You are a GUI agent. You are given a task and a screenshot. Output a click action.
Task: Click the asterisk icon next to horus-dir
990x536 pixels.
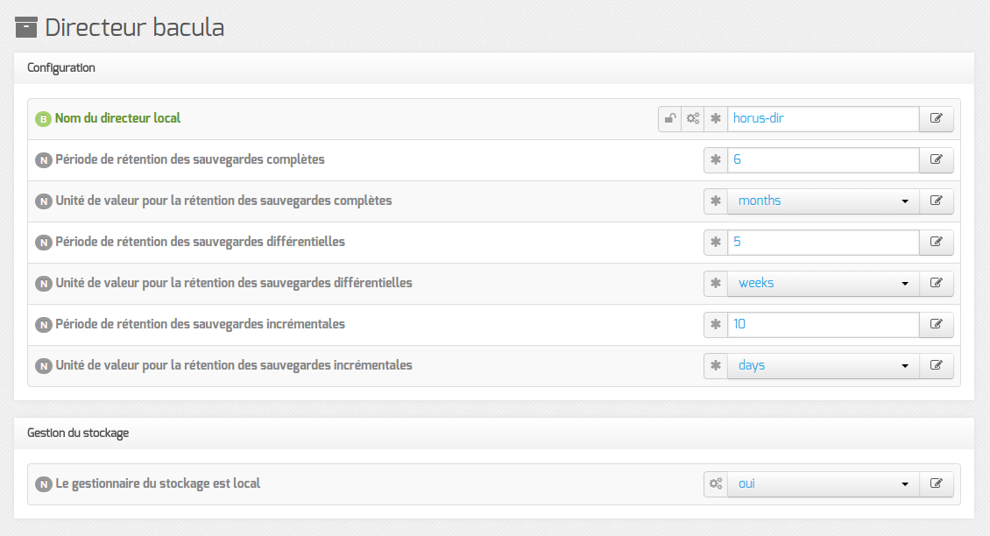tap(716, 118)
